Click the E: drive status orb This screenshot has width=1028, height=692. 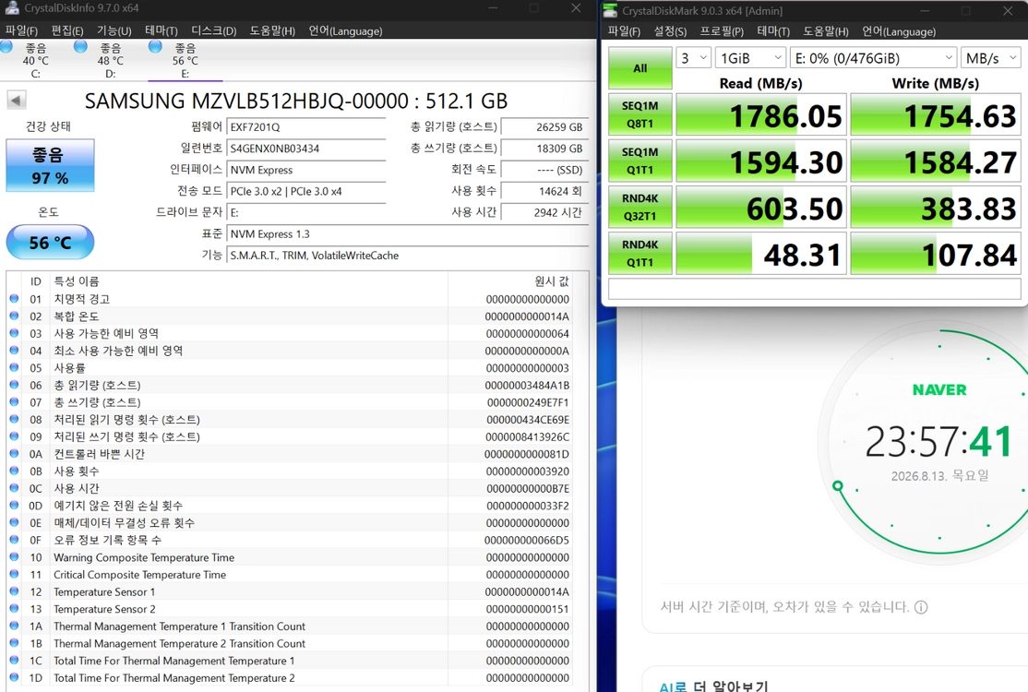(x=155, y=46)
